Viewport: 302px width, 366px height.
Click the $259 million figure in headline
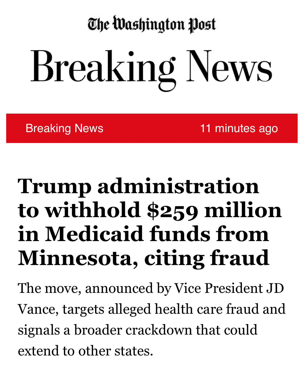[x=173, y=210]
